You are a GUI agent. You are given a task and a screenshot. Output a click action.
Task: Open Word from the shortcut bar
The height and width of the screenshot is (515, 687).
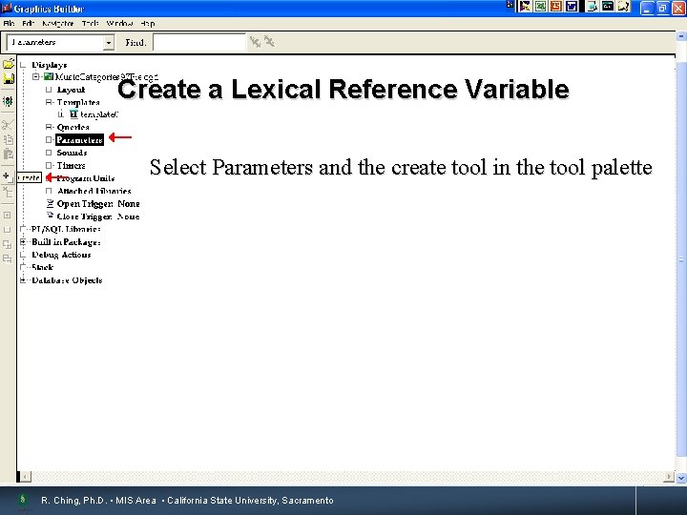[572, 6]
